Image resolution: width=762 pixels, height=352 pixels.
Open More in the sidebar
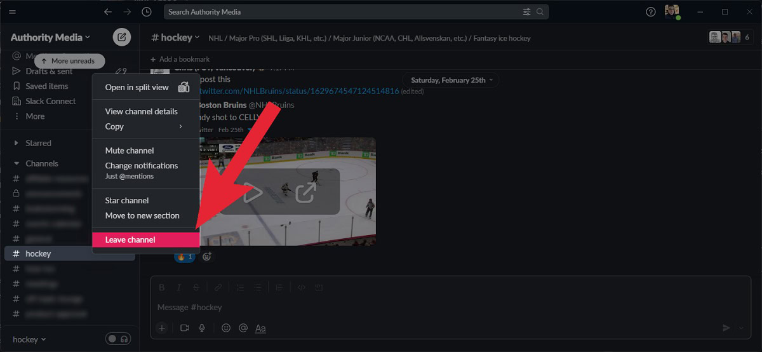click(x=35, y=116)
